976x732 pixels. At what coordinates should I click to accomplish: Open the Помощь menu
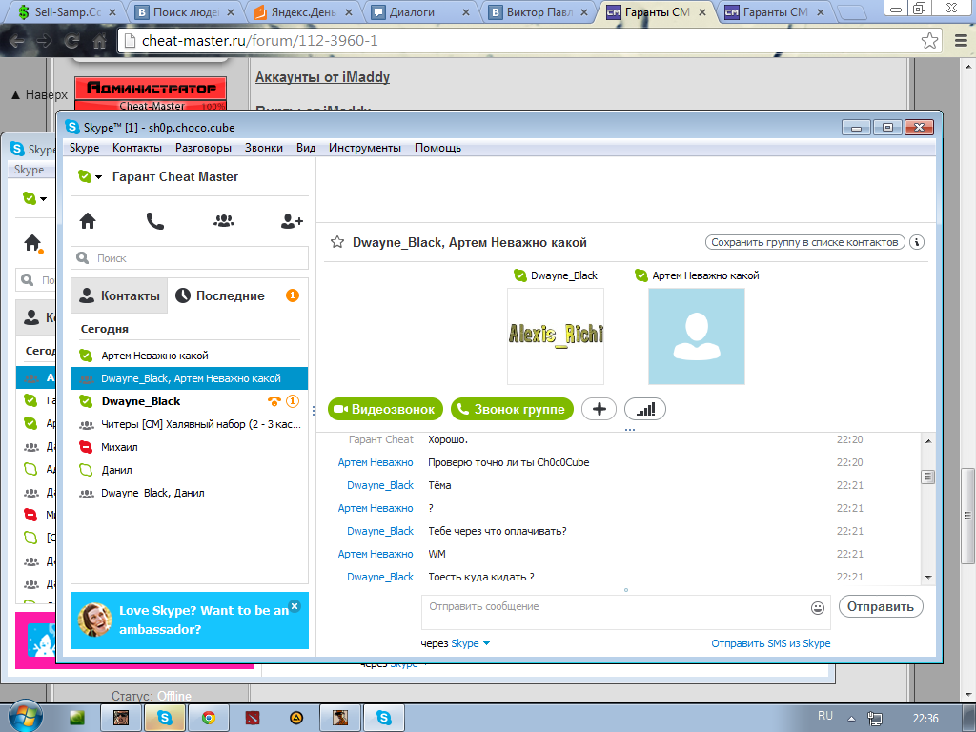click(437, 148)
